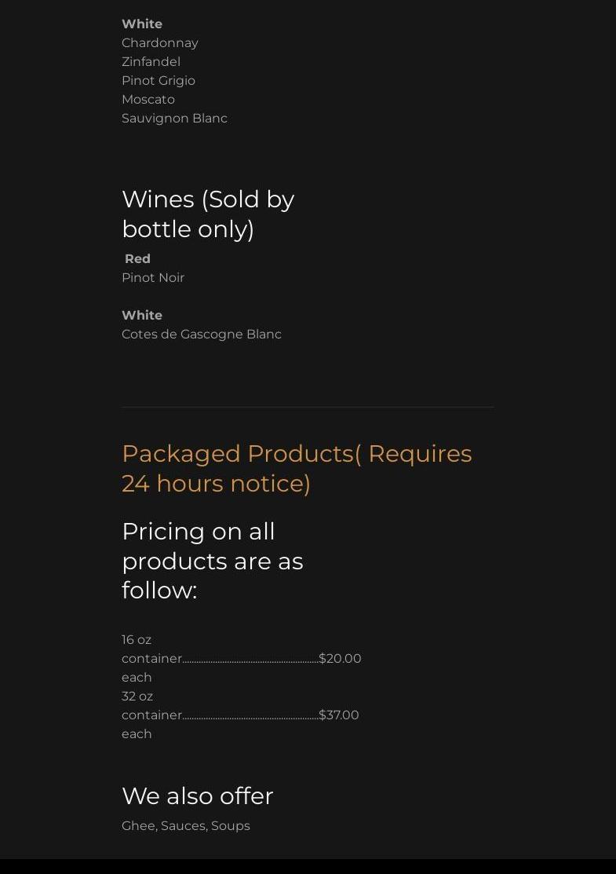Click the $37.00 price
Screen dimensions: 616x874
tap(339, 715)
